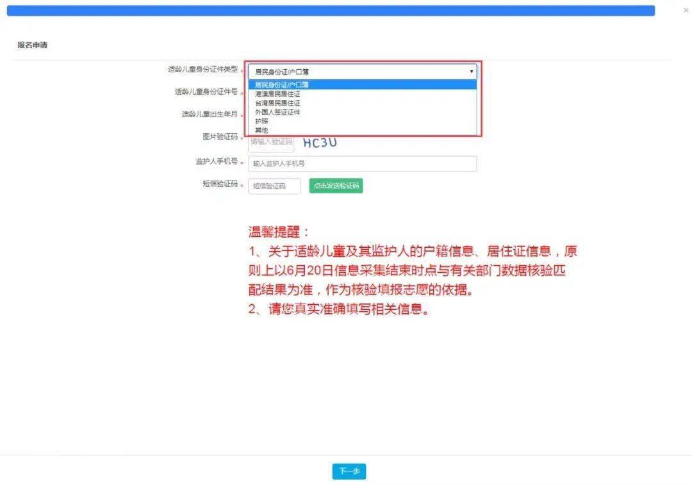Click the 图片验证码 field label
This screenshot has width=692, height=486.
tap(220, 137)
